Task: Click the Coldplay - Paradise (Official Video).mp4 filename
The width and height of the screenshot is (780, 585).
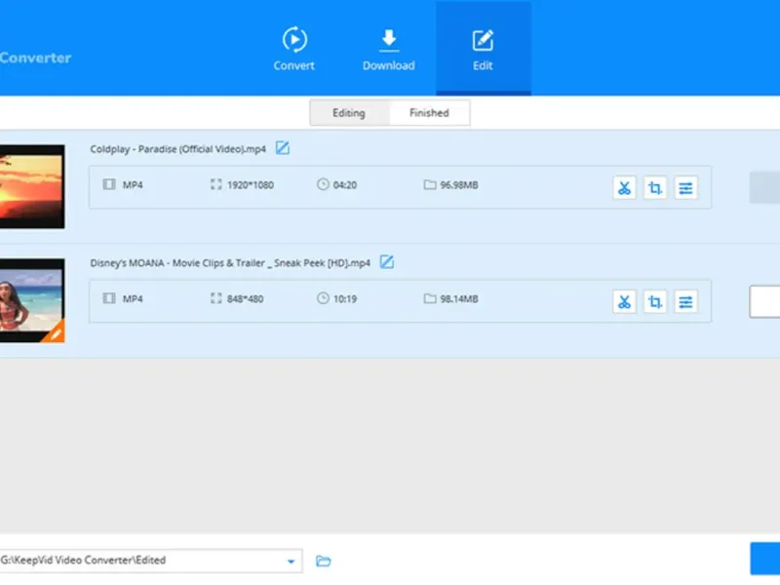Action: pyautogui.click(x=178, y=149)
